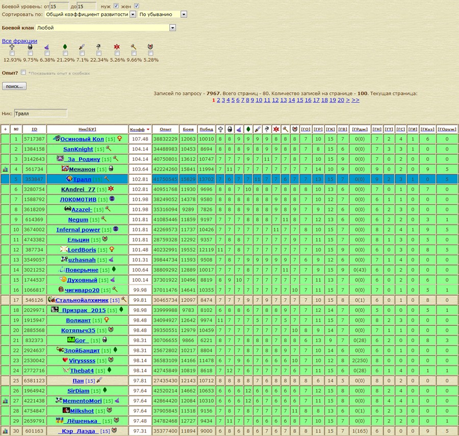
Task: Click the clan emblem beside Milkshot
Action: pyautogui.click(x=66, y=410)
